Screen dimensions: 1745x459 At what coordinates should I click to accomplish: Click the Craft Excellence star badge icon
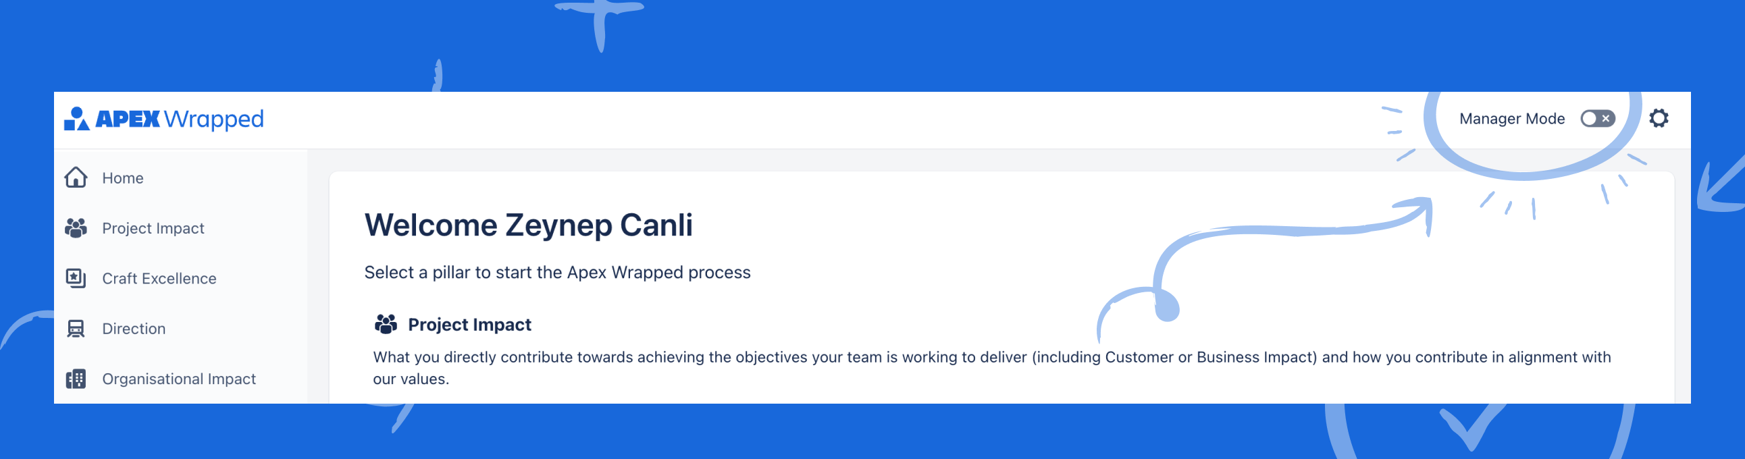76,278
